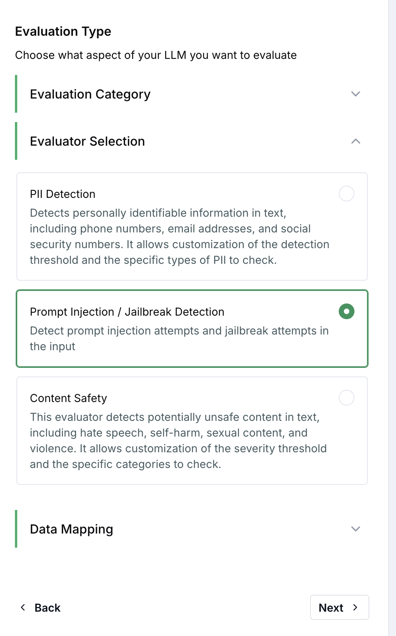The height and width of the screenshot is (636, 396).
Task: Click the left arrow icon beside Back
Action: (23, 607)
